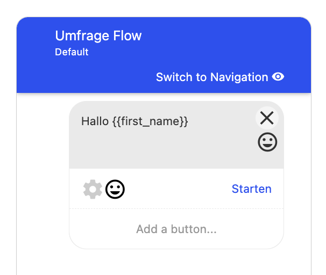The image size is (326, 275).
Task: Click the word Hallo in the message
Action: click(95, 121)
